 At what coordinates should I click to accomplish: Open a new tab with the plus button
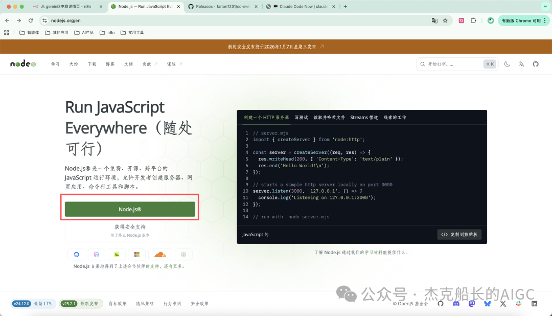point(346,6)
